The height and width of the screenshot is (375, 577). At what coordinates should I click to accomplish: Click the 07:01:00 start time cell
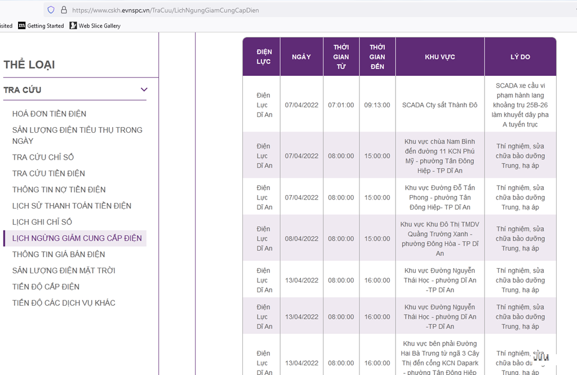(341, 105)
